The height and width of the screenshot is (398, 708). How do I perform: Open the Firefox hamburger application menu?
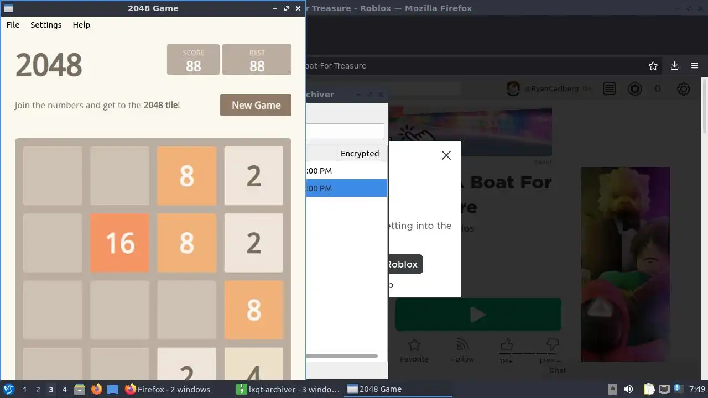pyautogui.click(x=695, y=66)
